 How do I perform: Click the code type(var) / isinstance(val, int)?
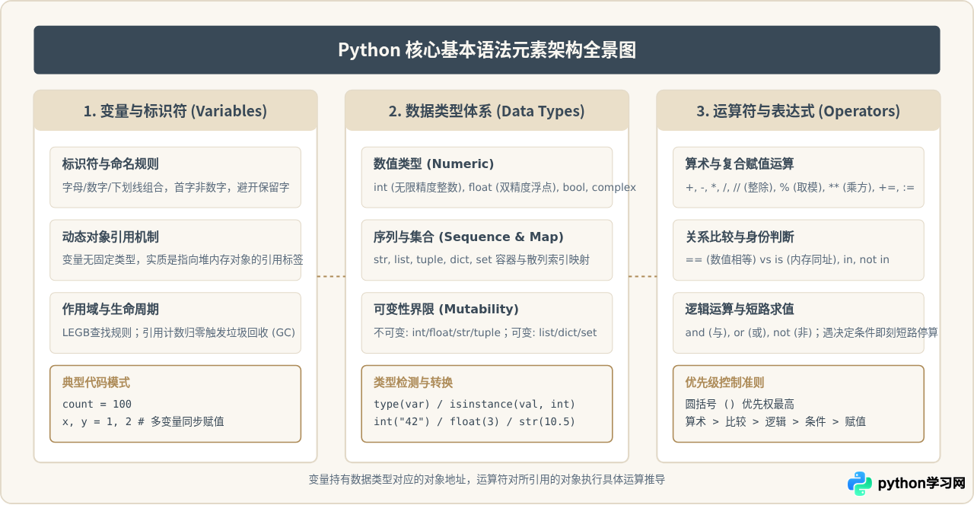[475, 404]
